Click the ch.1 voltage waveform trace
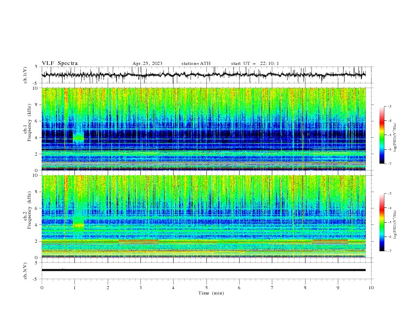Viewport: 418px width, 323px height. 203,75
